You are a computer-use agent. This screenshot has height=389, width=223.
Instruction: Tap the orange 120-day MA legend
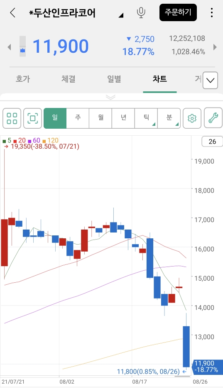(50, 140)
